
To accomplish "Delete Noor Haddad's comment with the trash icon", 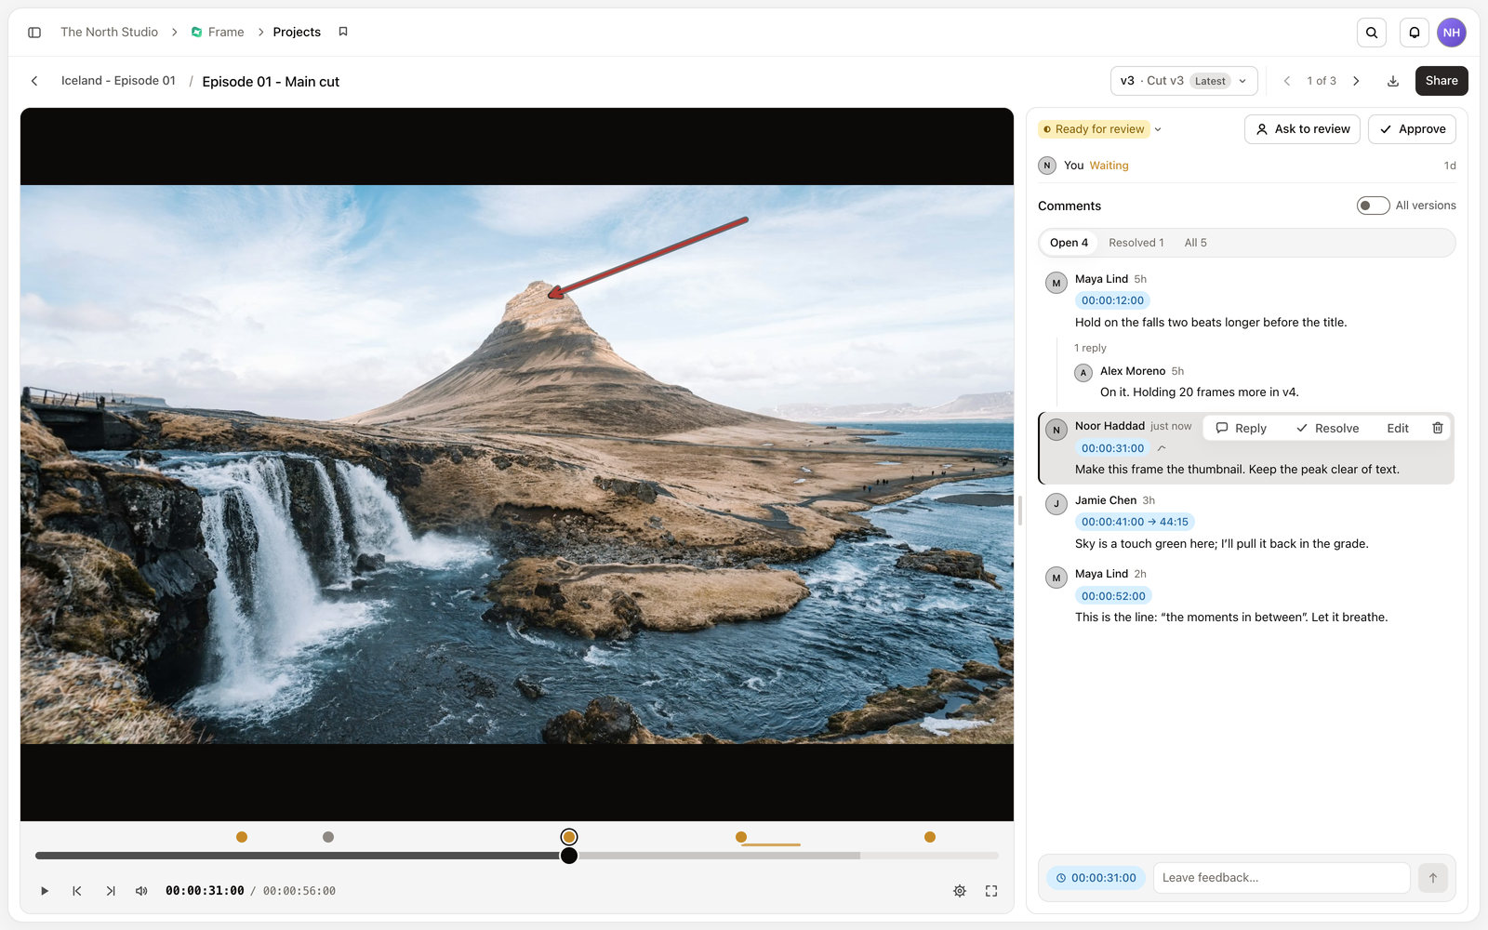I will pos(1438,428).
